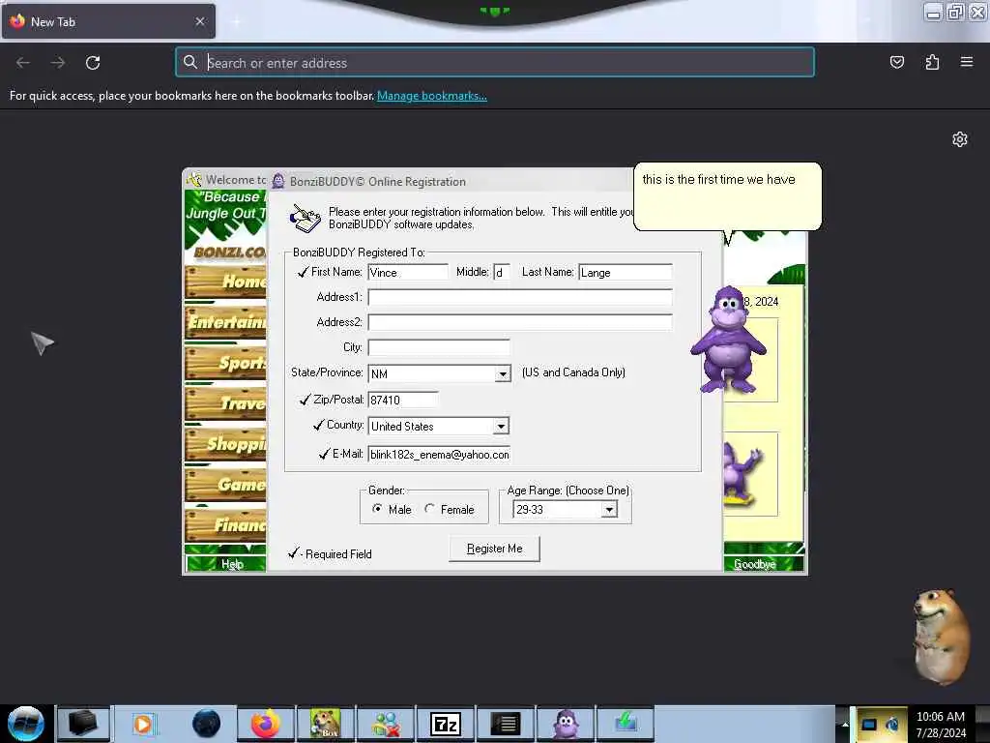Launch the media player taskbar icon
990x743 pixels.
pyautogui.click(x=143, y=724)
